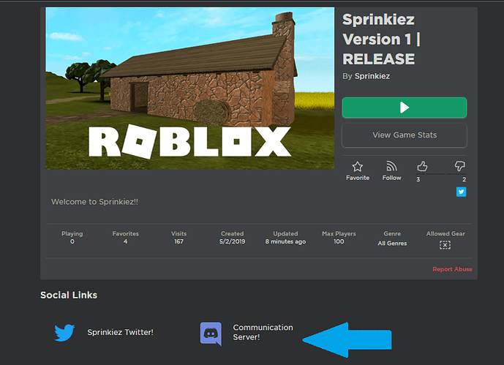Open Sprinkiez Twitter! link text
Viewport: 504px width, 365px height.
pos(120,332)
